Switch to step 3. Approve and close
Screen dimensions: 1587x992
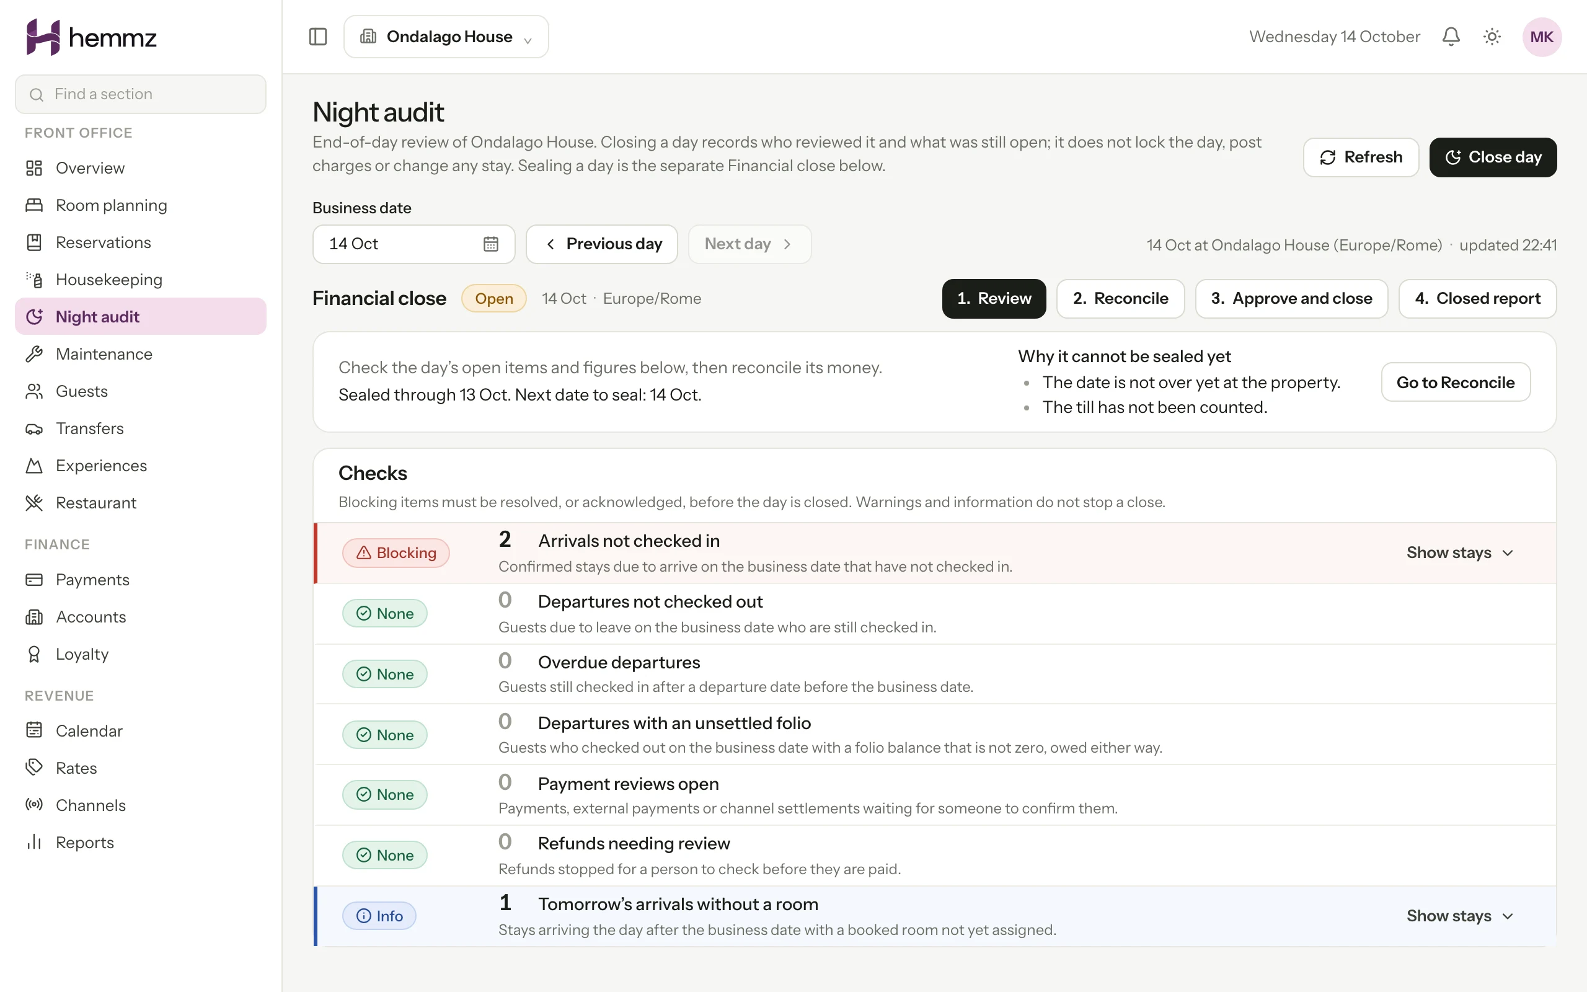[x=1291, y=298]
